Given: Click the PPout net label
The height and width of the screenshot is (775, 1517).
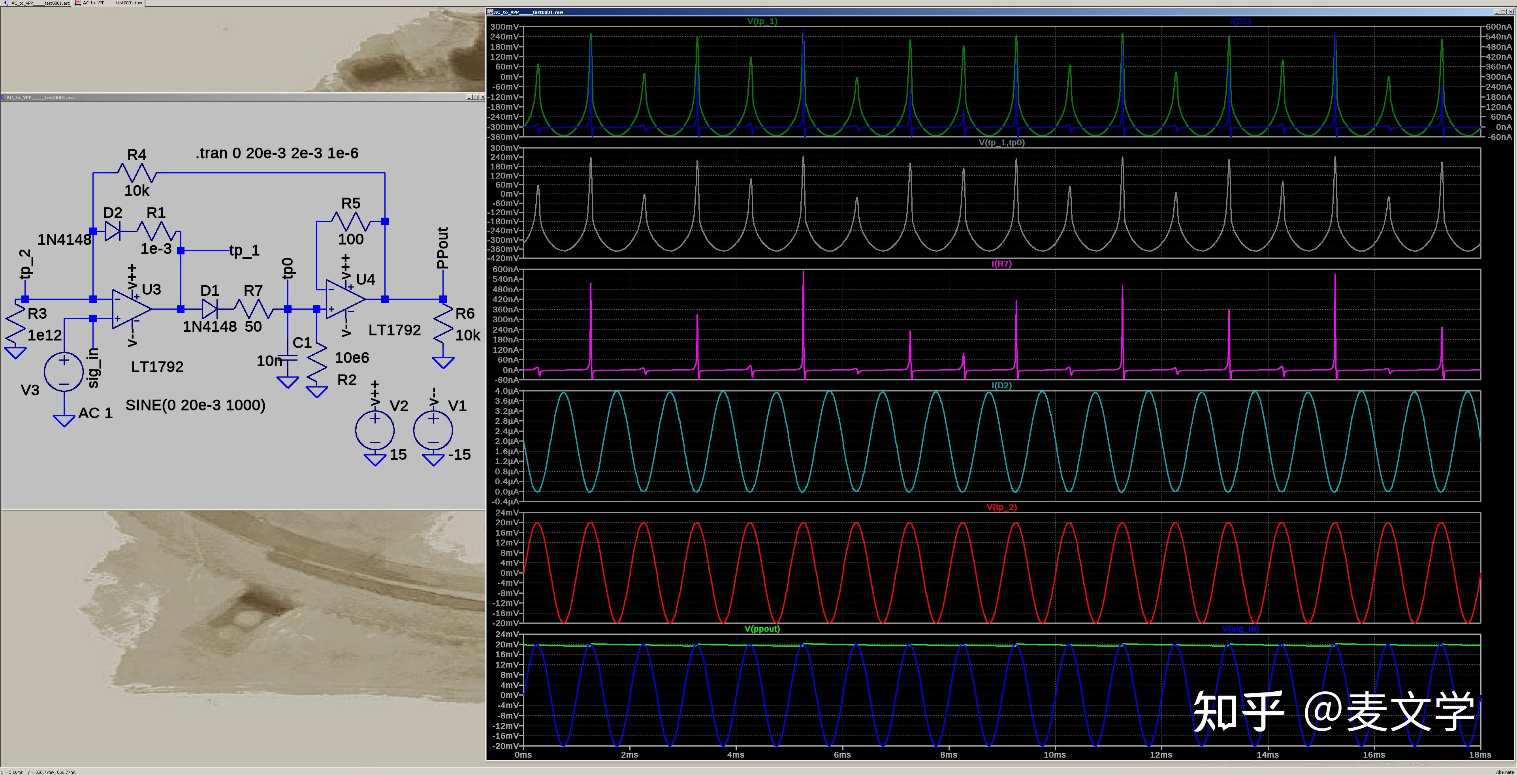Looking at the screenshot, I should 443,248.
